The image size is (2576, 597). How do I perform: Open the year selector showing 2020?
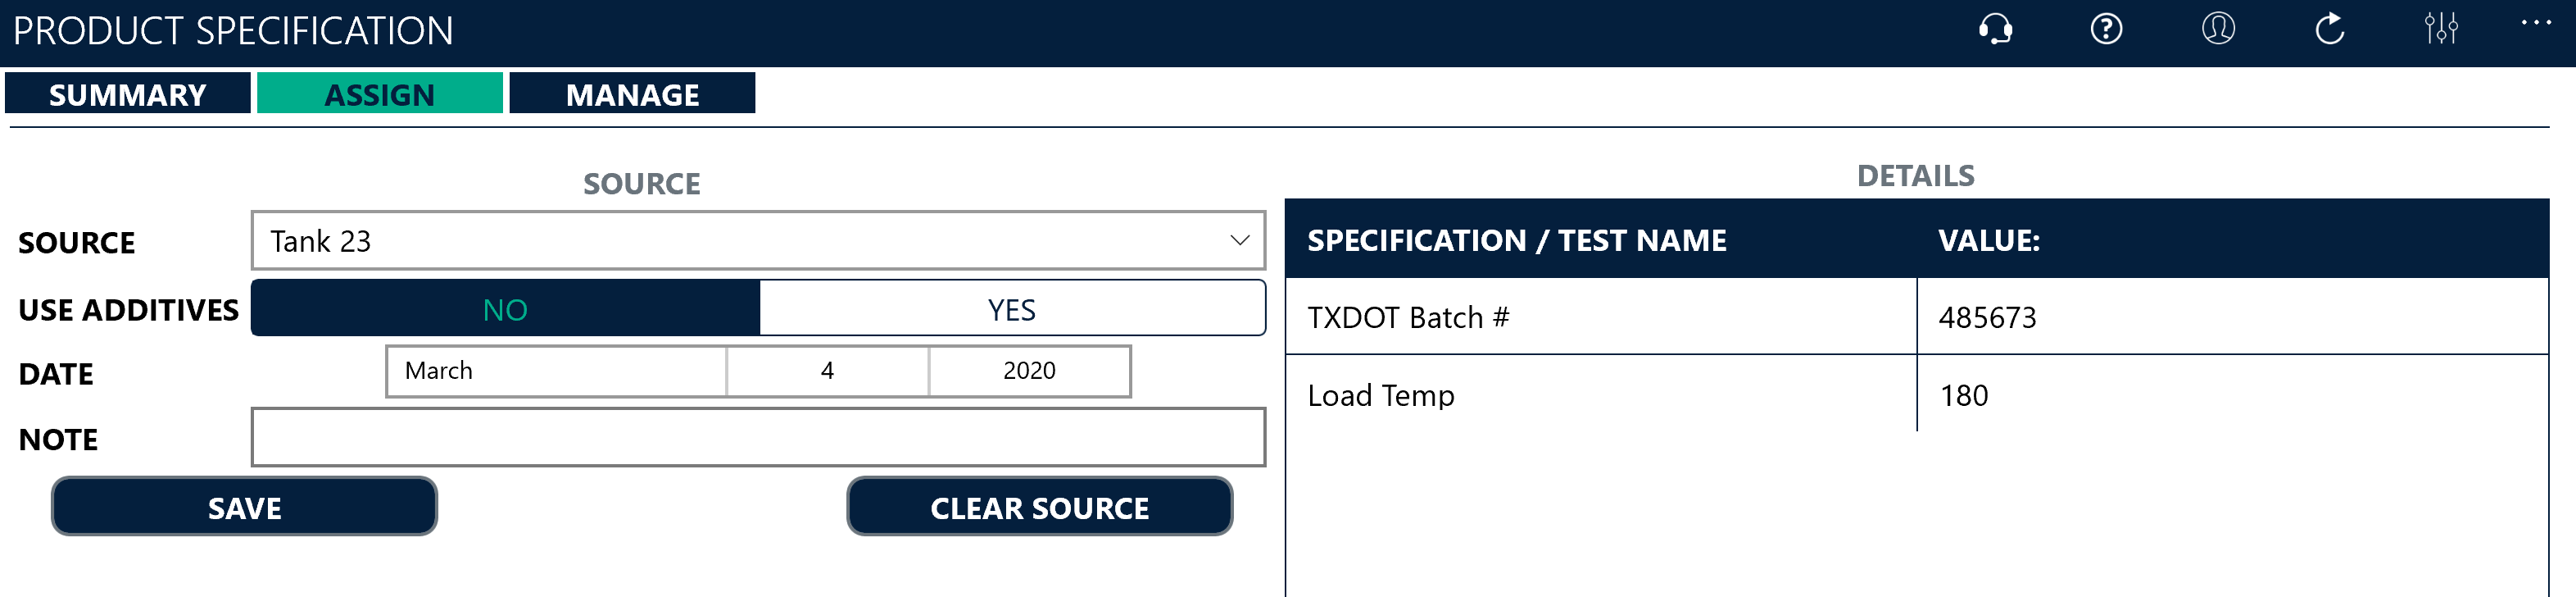(x=1028, y=371)
